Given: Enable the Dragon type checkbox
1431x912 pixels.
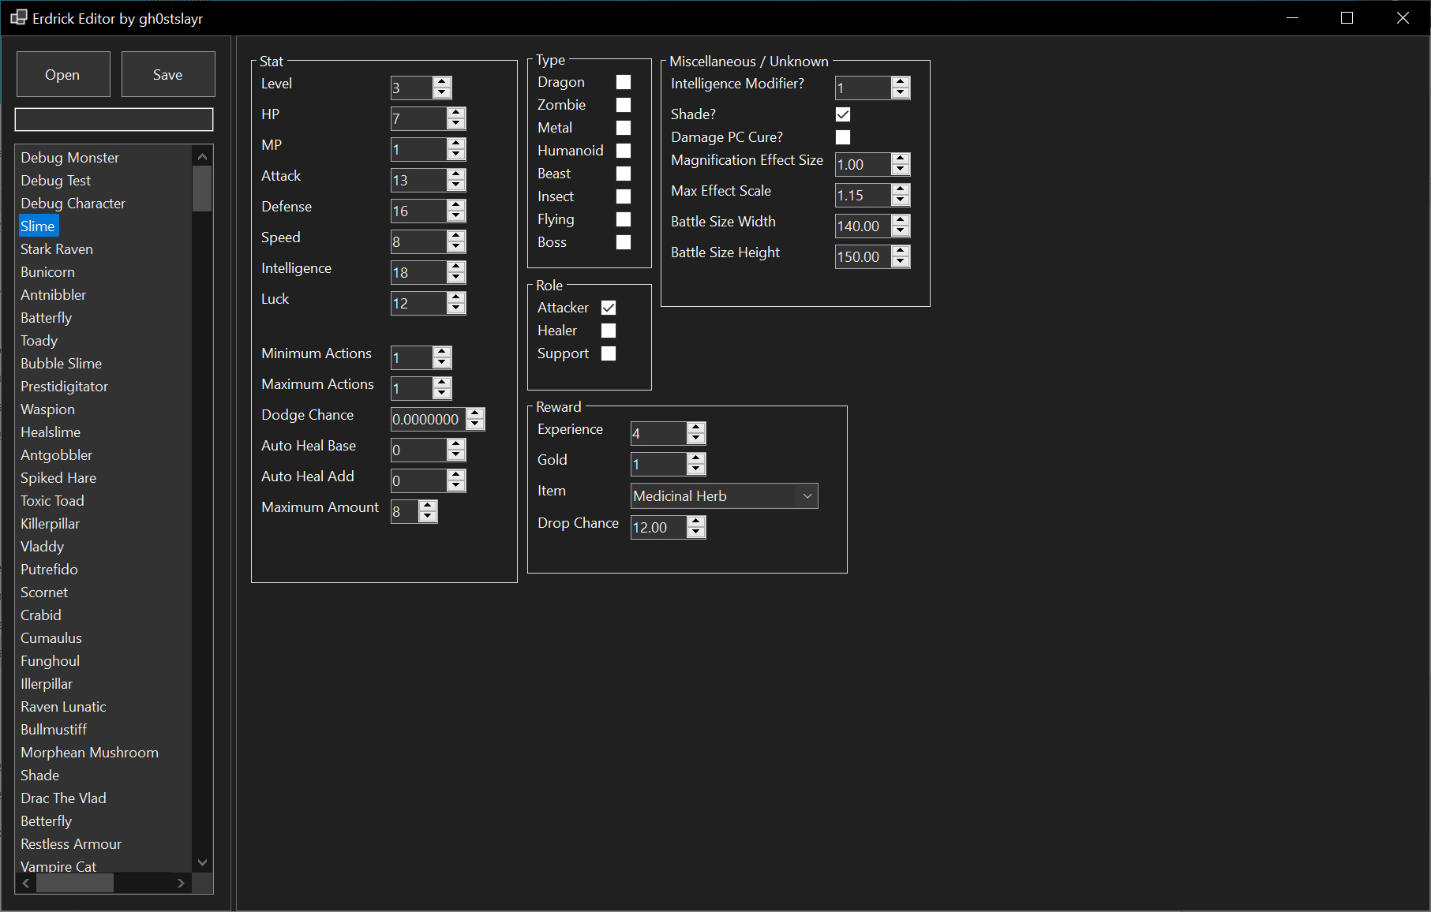Looking at the screenshot, I should coord(624,81).
